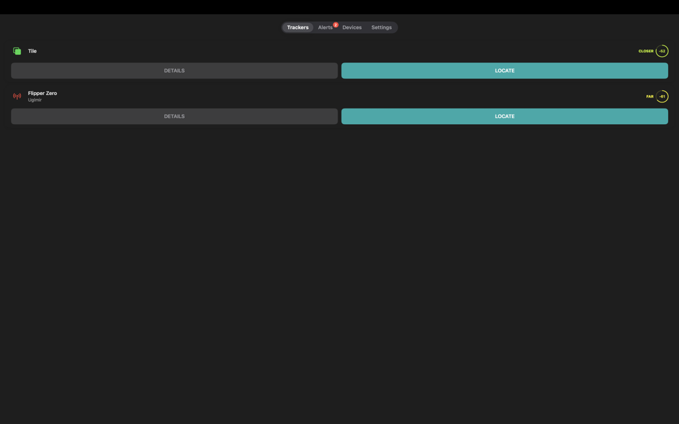Open Details for Flipper Zero

(174, 117)
